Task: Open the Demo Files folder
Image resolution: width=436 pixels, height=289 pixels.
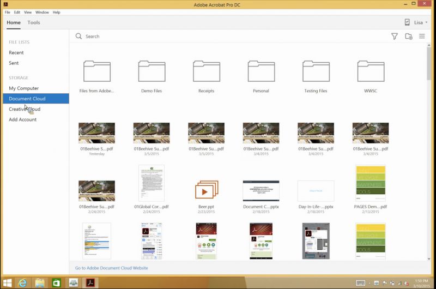Action: pyautogui.click(x=152, y=71)
